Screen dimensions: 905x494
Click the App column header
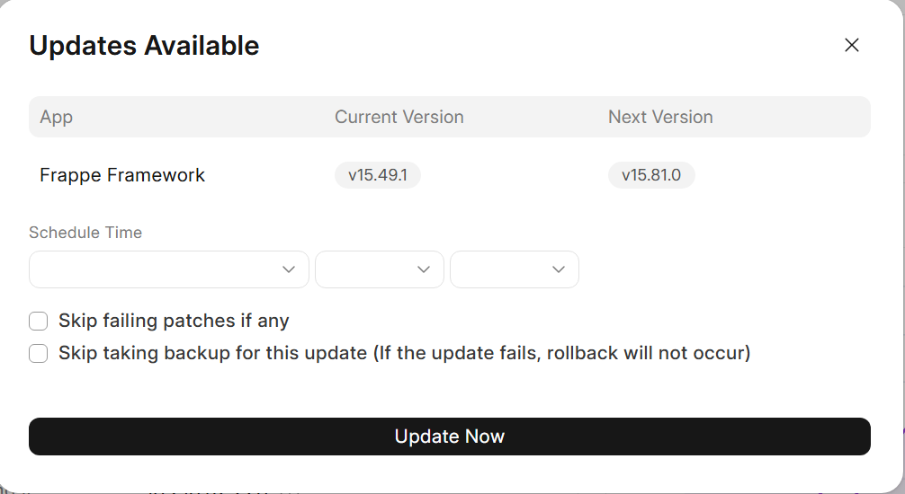[x=56, y=117]
